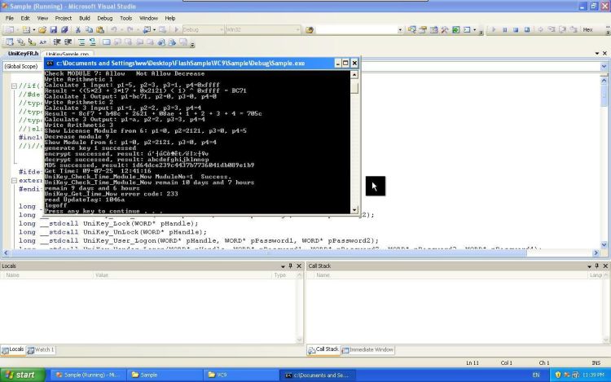
Task: Toggle auto-hide pin on Call Stack panel
Action: pyautogui.click(x=596, y=266)
